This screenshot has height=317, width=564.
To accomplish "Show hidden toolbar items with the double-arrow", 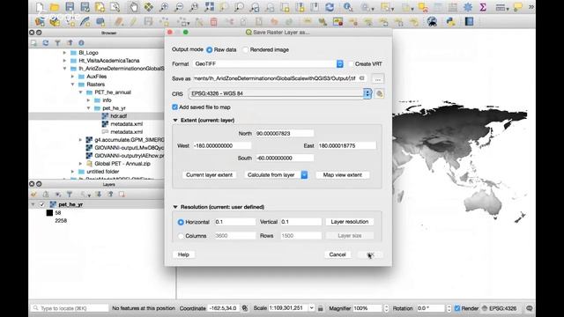I will [x=531, y=7].
